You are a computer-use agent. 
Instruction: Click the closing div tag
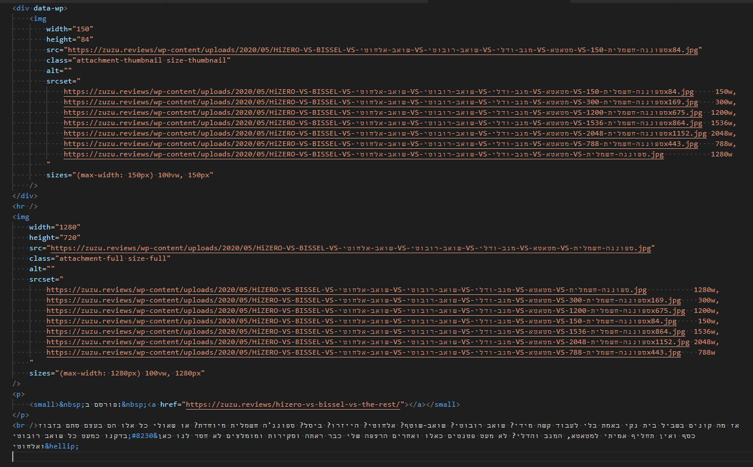click(x=25, y=196)
